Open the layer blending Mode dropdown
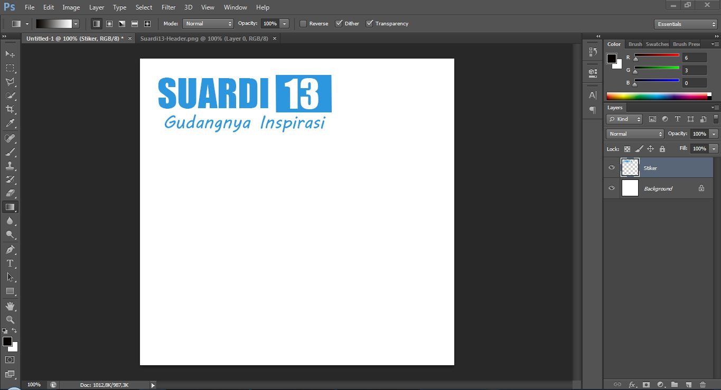The height and width of the screenshot is (390, 721). point(634,134)
